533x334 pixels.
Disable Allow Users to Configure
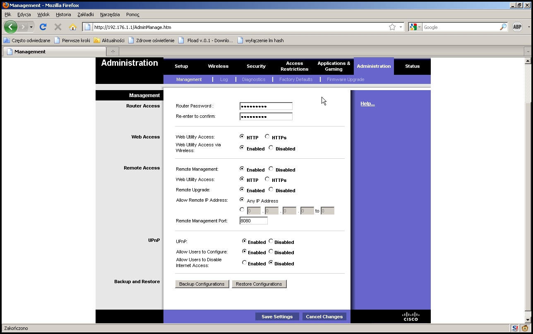271,251
